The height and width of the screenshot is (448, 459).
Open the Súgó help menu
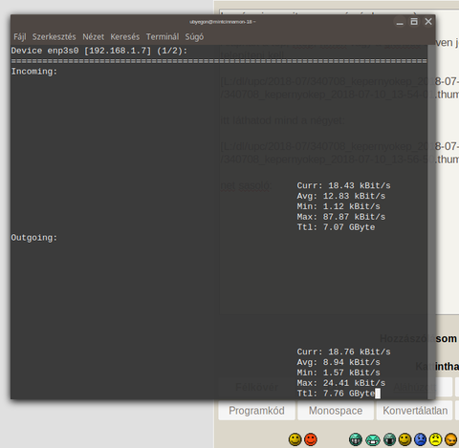194,37
